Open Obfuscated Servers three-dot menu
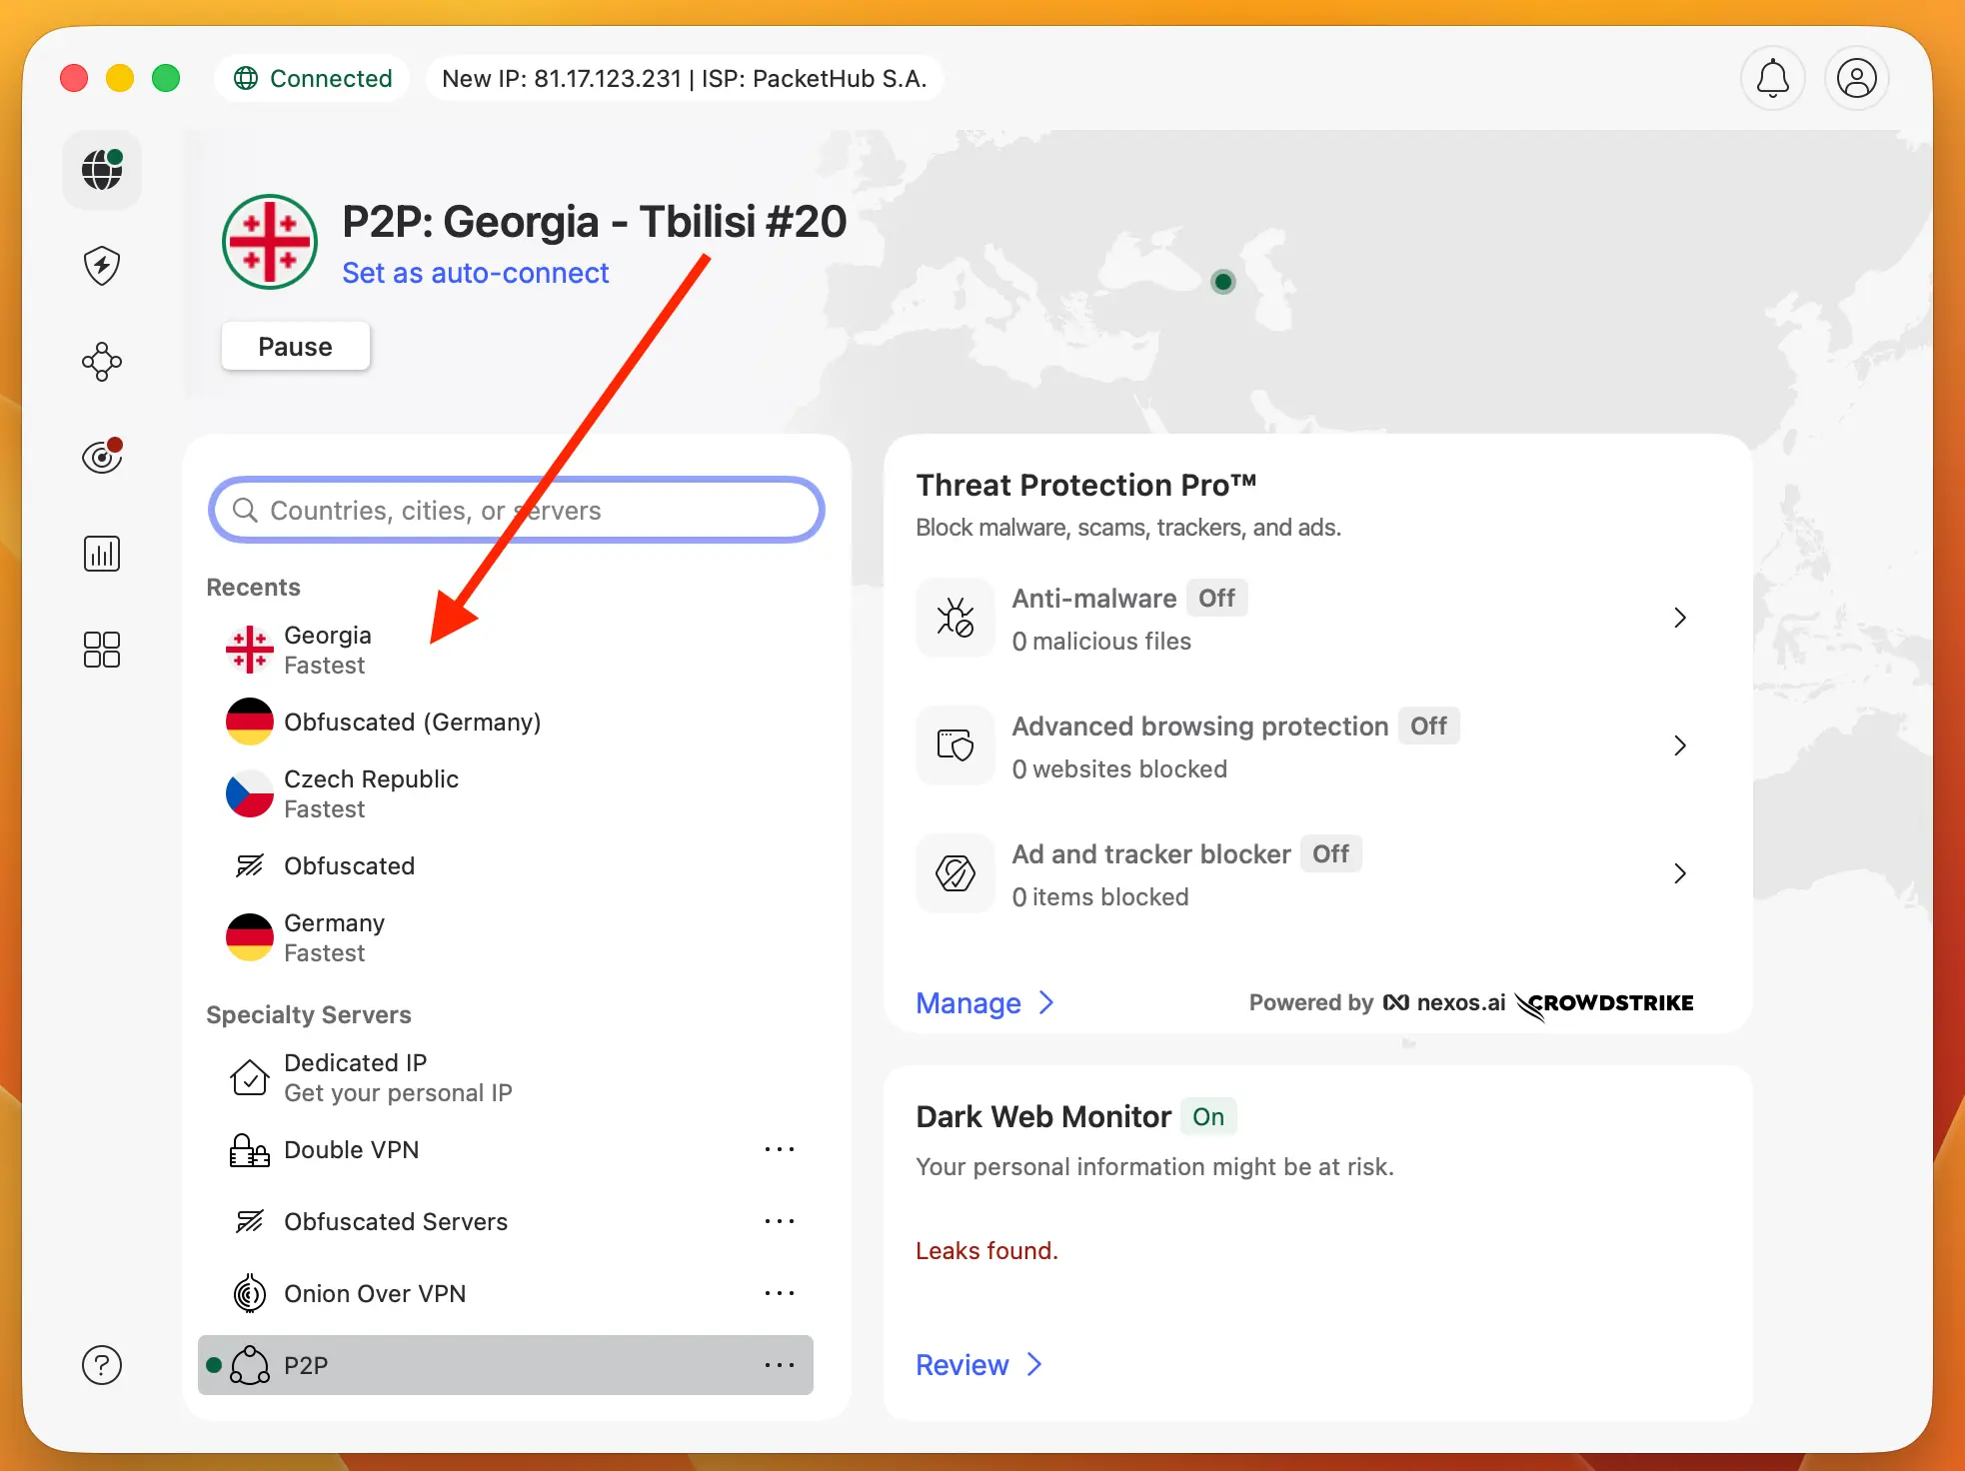This screenshot has height=1471, width=1965. (779, 1221)
